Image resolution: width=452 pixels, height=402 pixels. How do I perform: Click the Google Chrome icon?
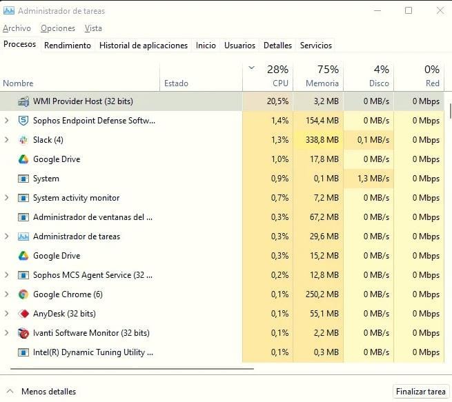[x=23, y=294]
